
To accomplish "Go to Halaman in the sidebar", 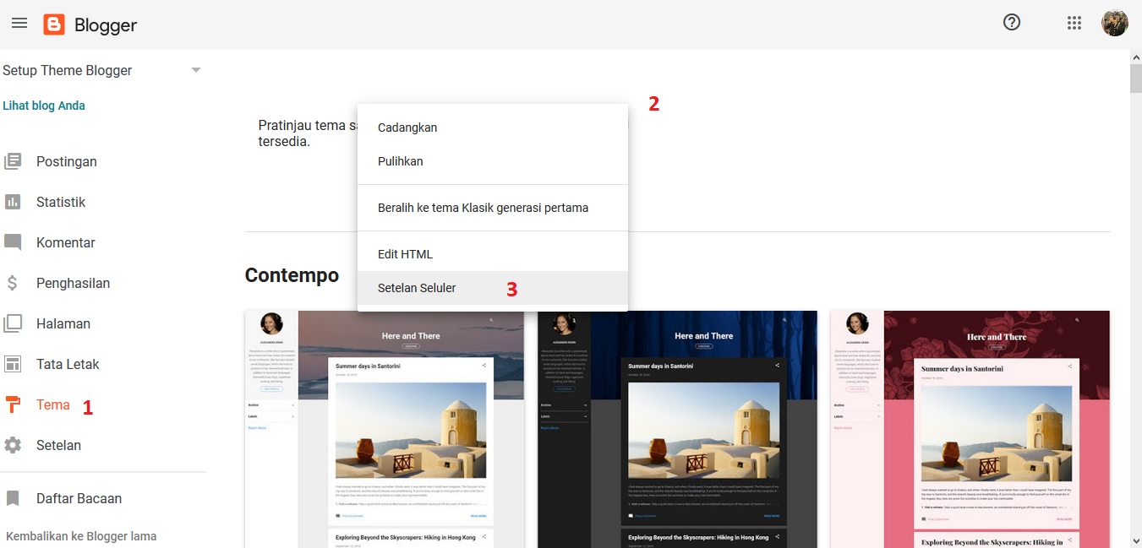I will point(63,323).
